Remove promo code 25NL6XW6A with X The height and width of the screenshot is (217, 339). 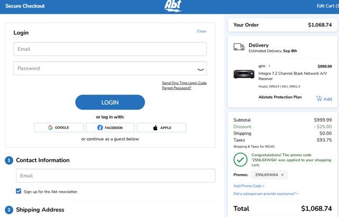point(282,175)
